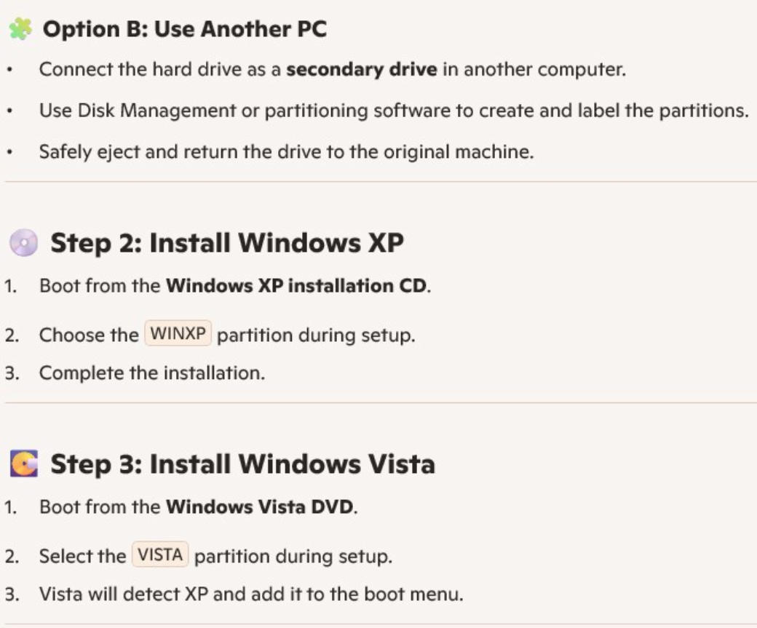Screen dimensions: 757x628
Task: Click "Select the" text in Vista step two
Action: click(82, 556)
